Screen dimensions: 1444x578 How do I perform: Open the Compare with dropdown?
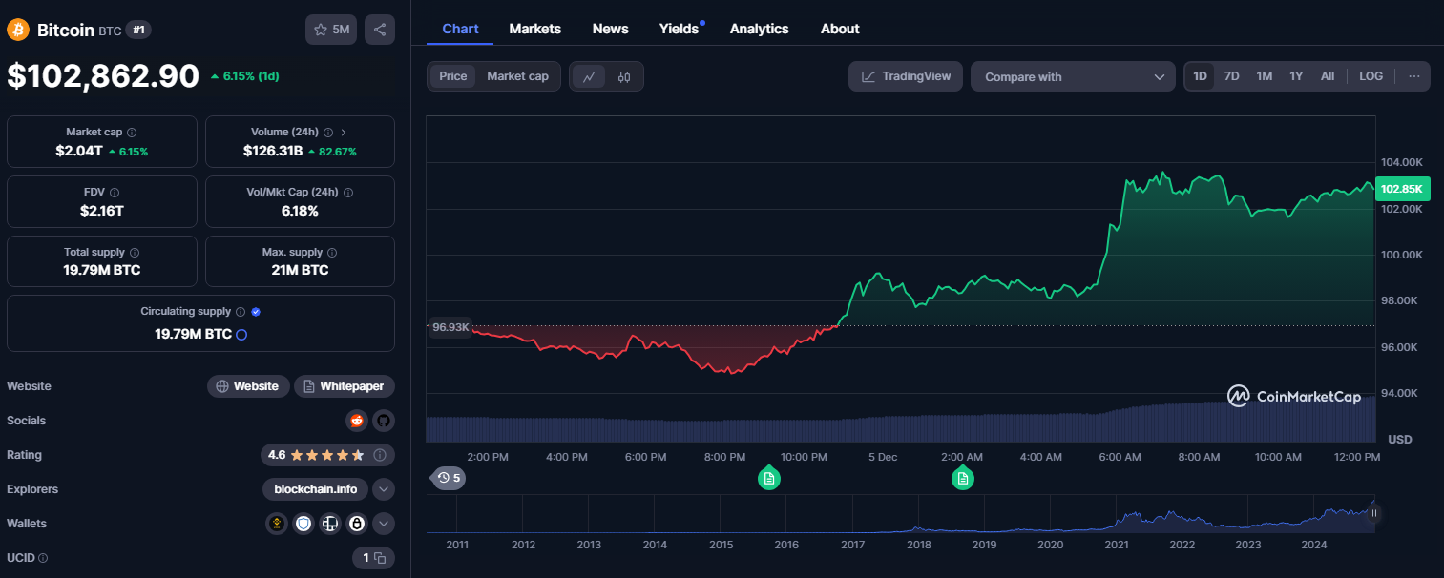[x=1073, y=76]
